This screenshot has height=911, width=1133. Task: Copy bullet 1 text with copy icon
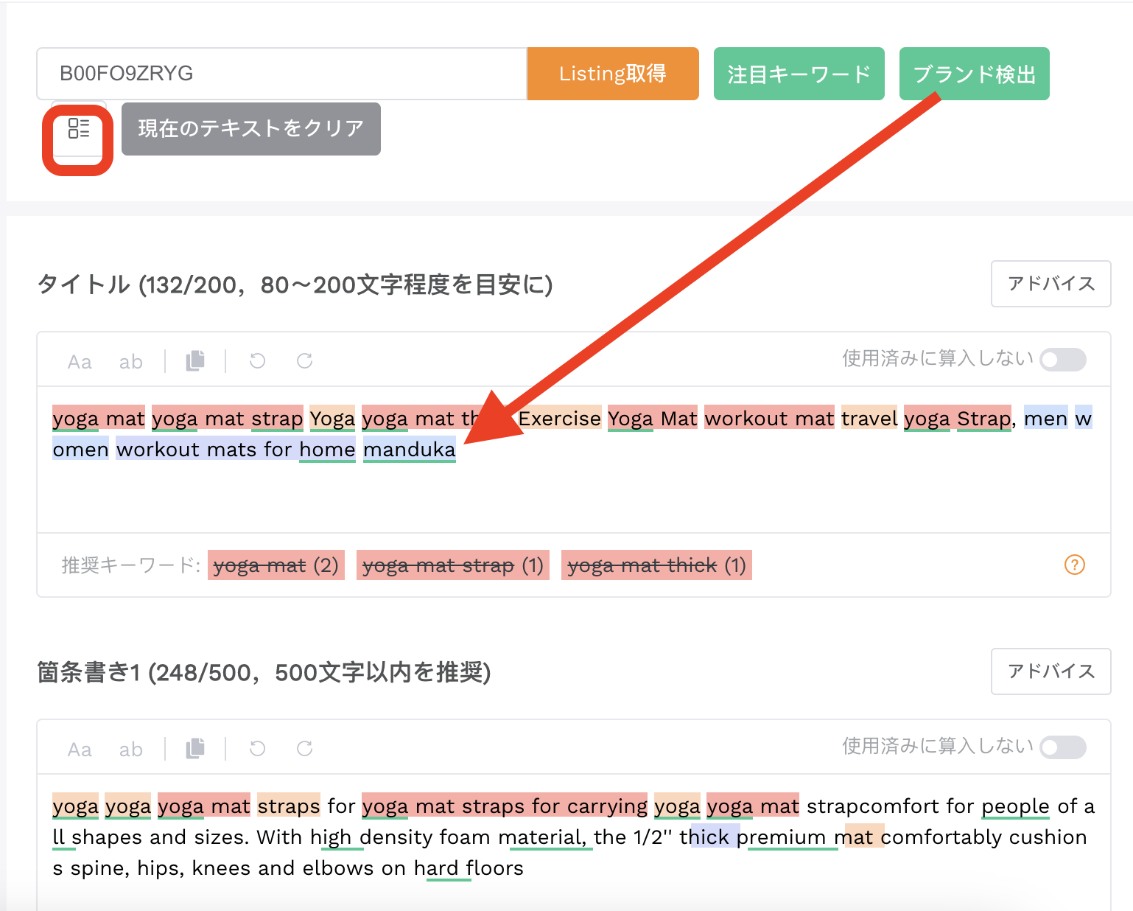click(x=195, y=748)
